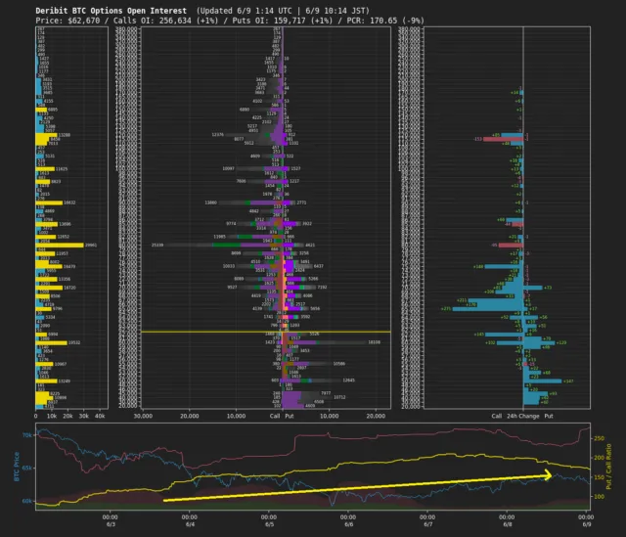Click the 'Call' label beside '24h Change'
Image resolution: width=626 pixels, height=537 pixels.
(496, 416)
